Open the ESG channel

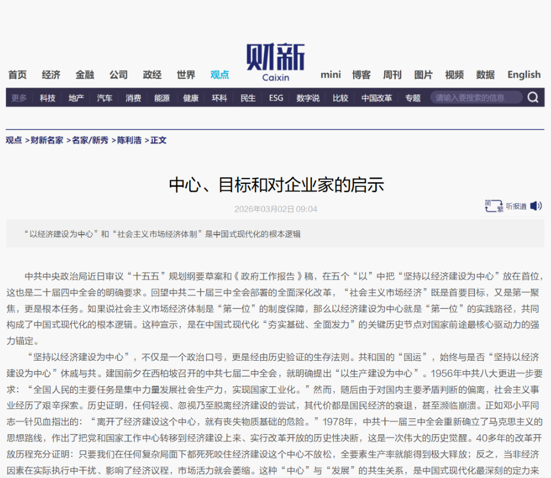[275, 97]
